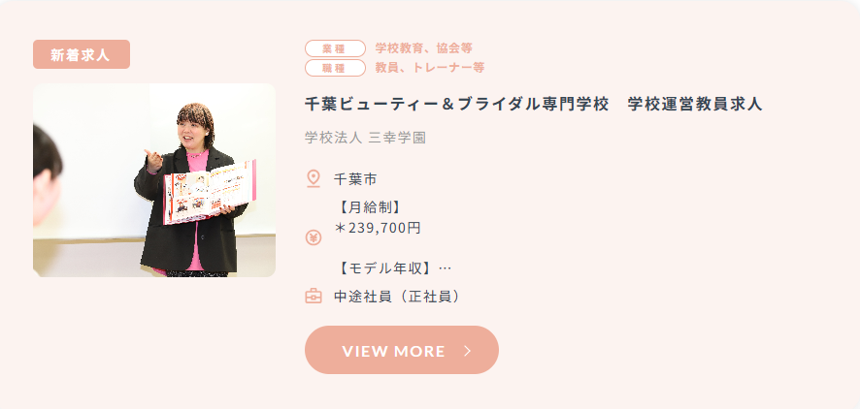Expand the truncated 【モデル年収】 line
This screenshot has height=409, width=860.
pyautogui.click(x=393, y=268)
